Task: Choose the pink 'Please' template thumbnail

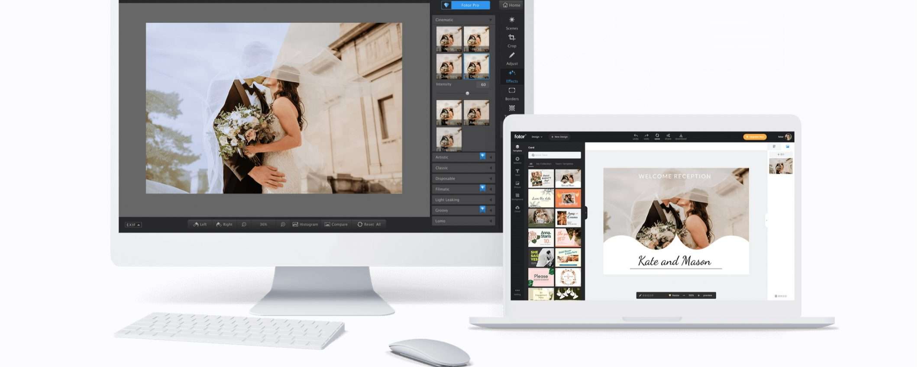Action: tap(541, 277)
